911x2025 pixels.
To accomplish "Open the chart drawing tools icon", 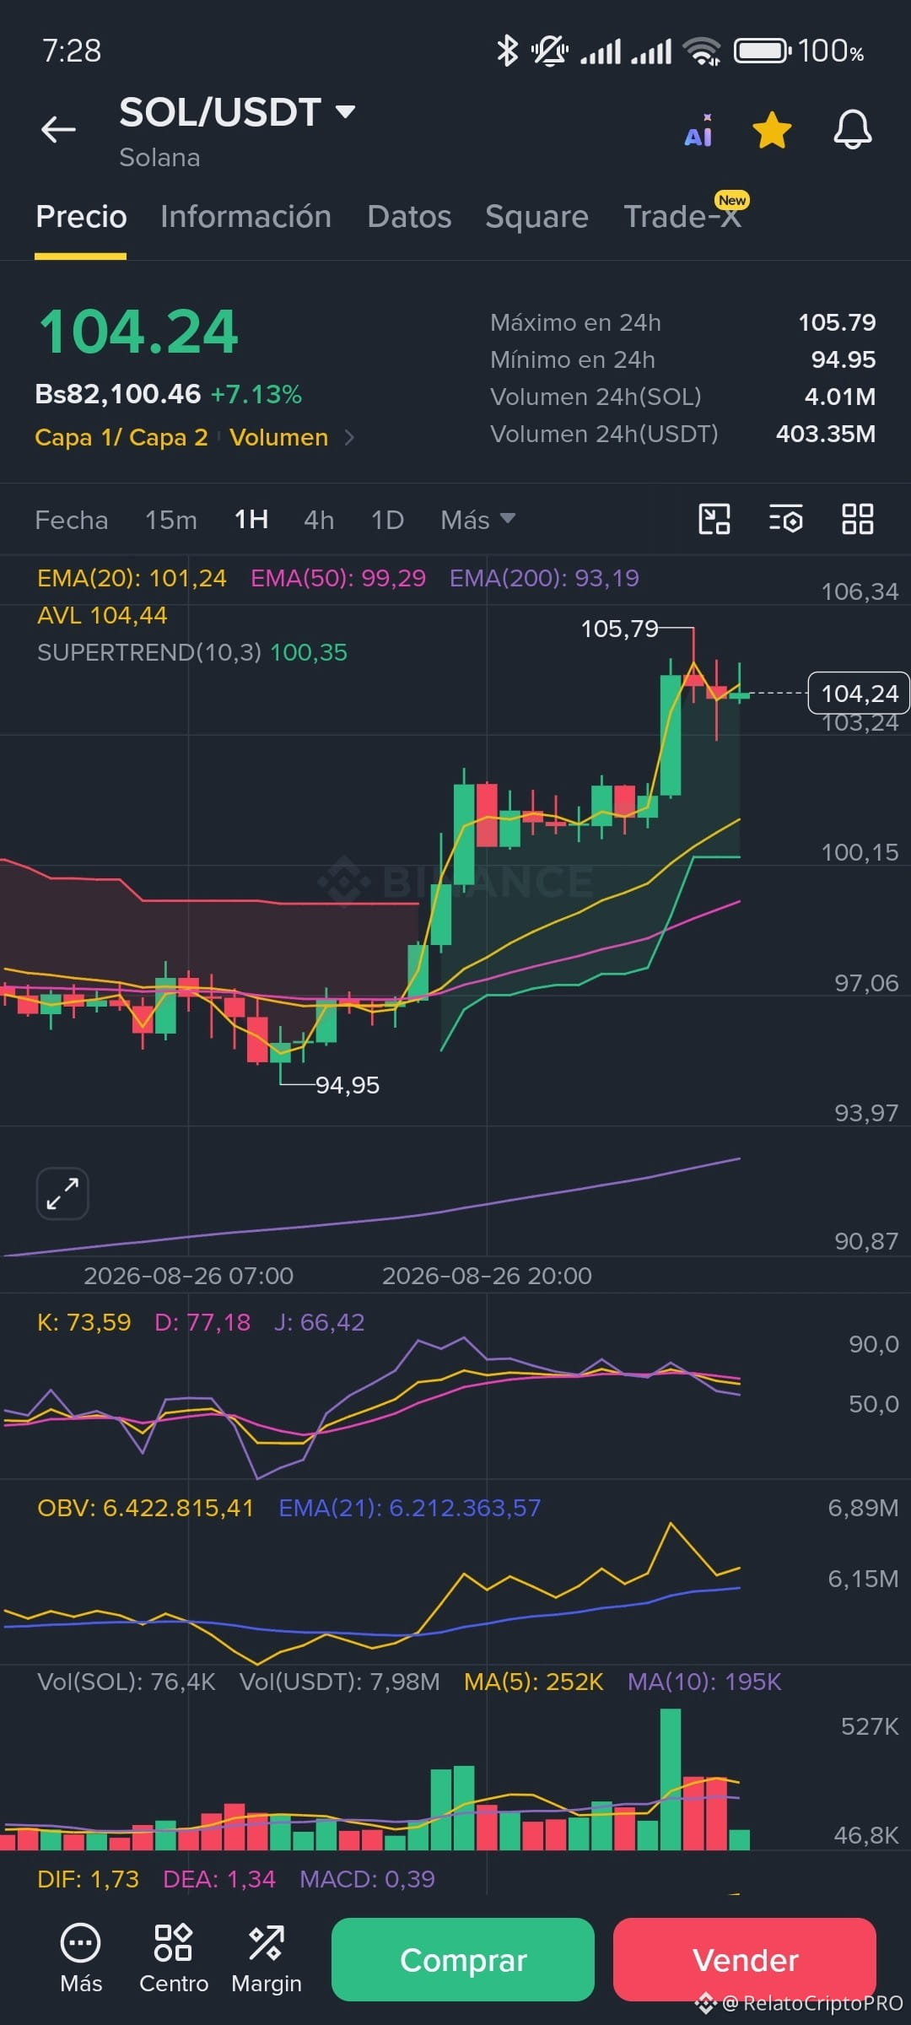I will point(714,519).
